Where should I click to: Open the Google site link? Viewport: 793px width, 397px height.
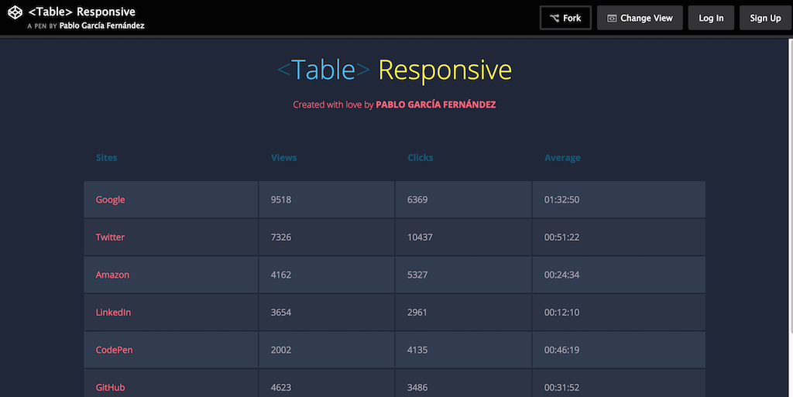click(x=110, y=200)
